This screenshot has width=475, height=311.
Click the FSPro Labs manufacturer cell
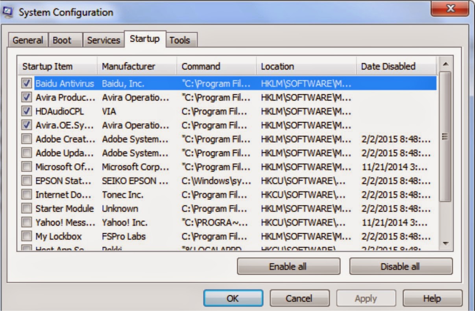point(124,237)
